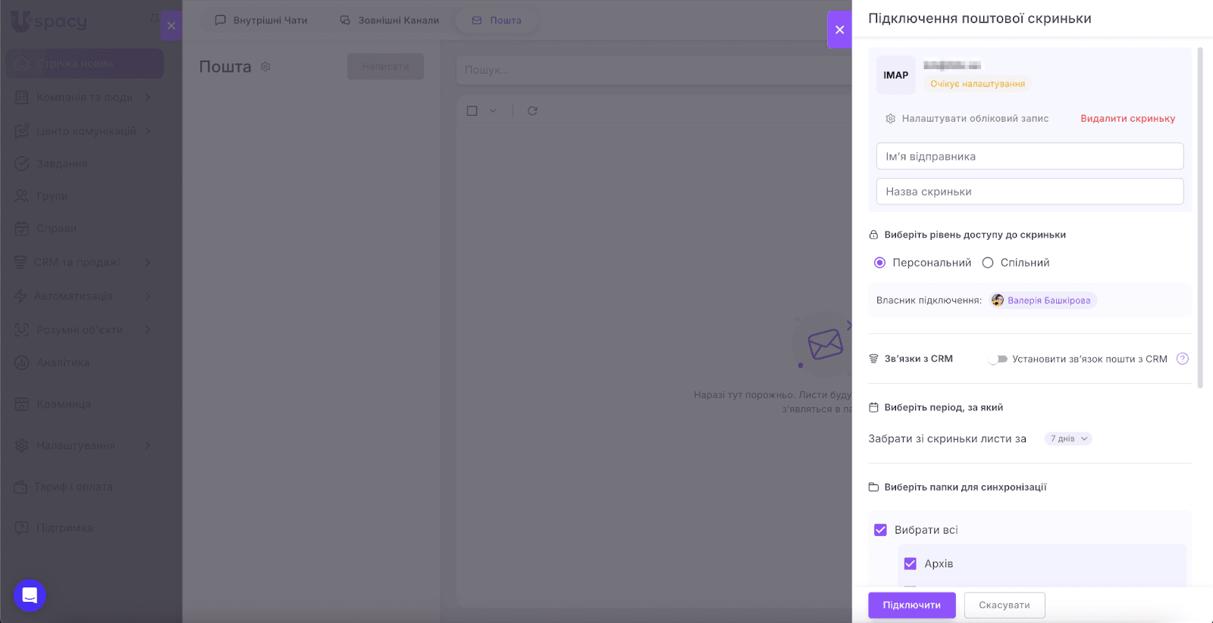Viewport: 1213px width, 623px height.
Task: Click the lock icon beside access level
Action: click(873, 235)
